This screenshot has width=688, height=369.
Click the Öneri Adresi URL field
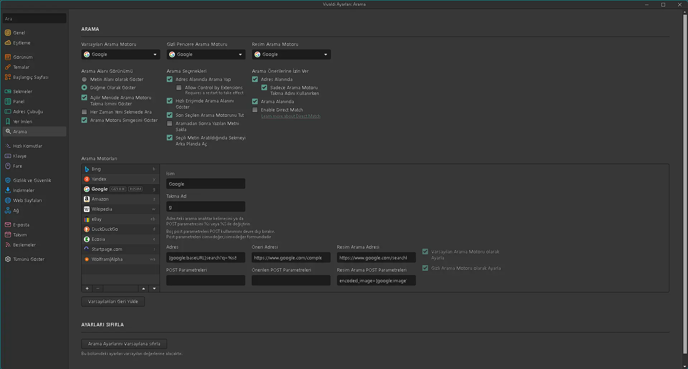click(x=291, y=258)
